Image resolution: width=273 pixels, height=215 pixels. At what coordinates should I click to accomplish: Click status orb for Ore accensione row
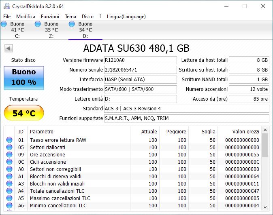click(9, 154)
